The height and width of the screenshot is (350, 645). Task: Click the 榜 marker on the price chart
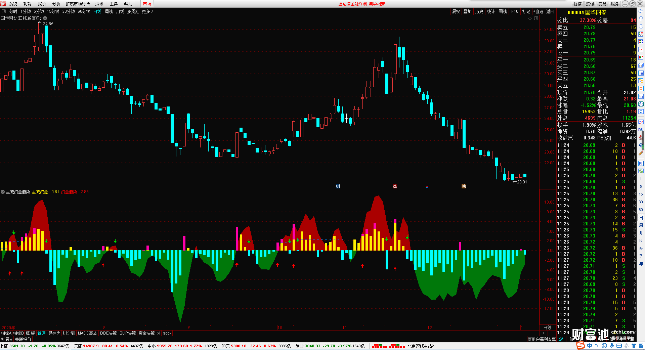[x=464, y=186]
